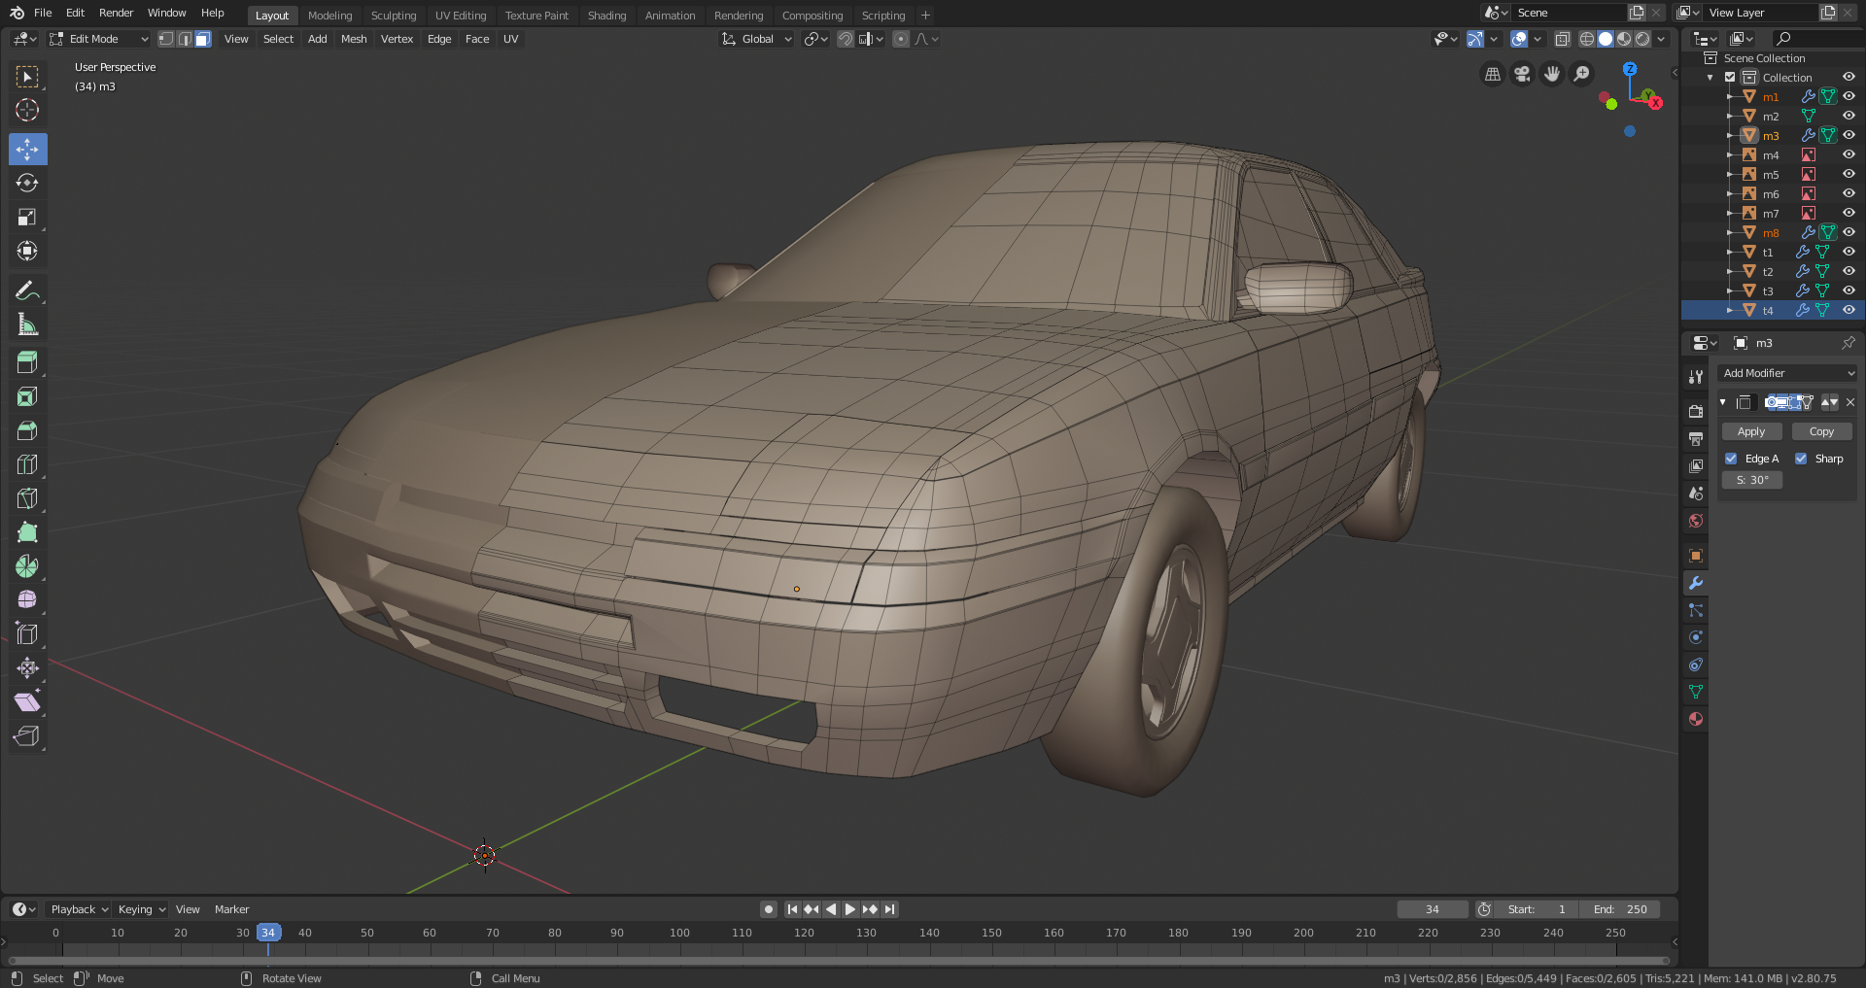Switch to the Sculpting workspace tab
The width and height of the screenshot is (1866, 988).
[x=393, y=16]
